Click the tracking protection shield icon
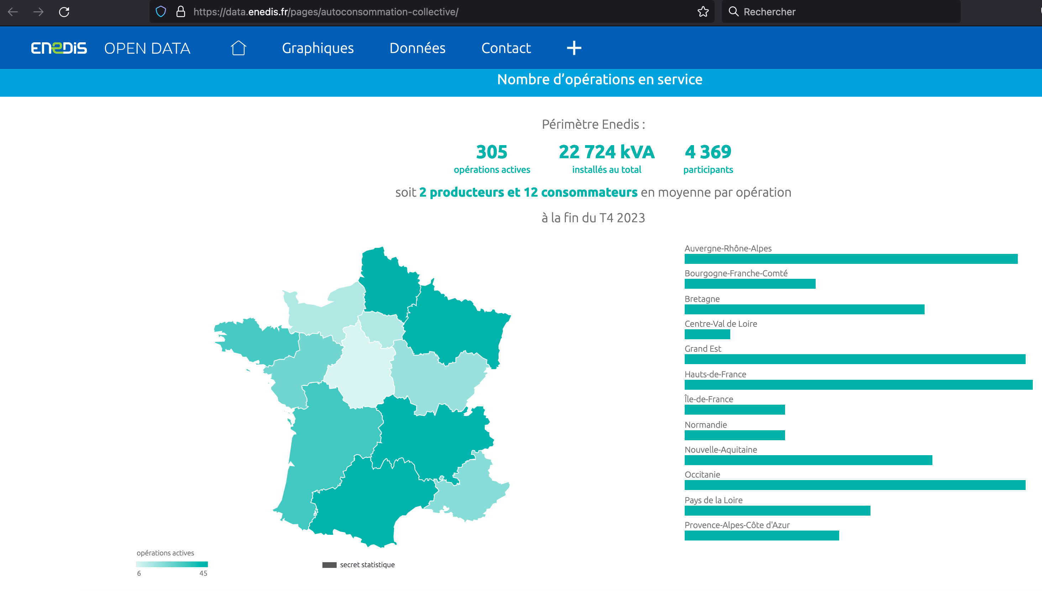The height and width of the screenshot is (591, 1042). point(161,12)
